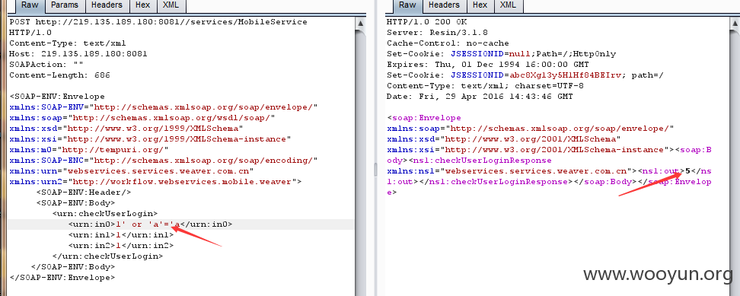Click the JSESSIONID=null Set-Cookie header

[x=501, y=54]
